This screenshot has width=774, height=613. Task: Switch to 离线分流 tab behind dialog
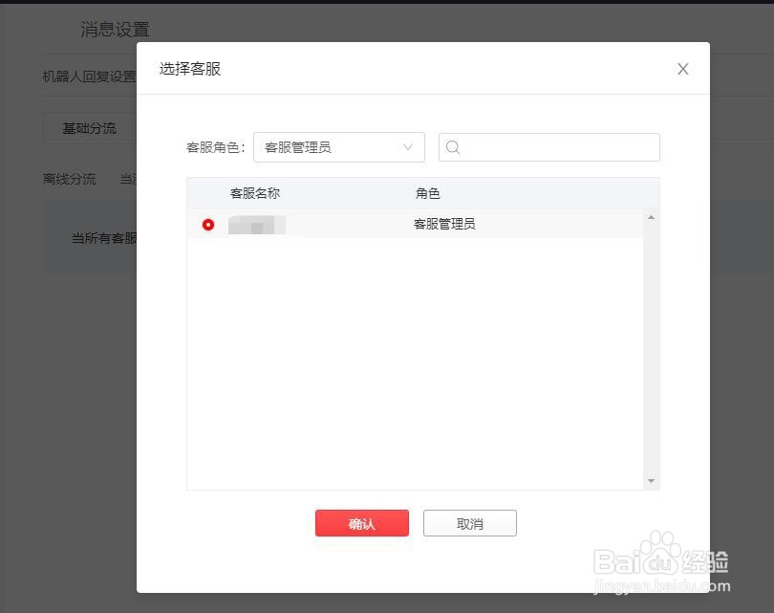pyautogui.click(x=70, y=179)
